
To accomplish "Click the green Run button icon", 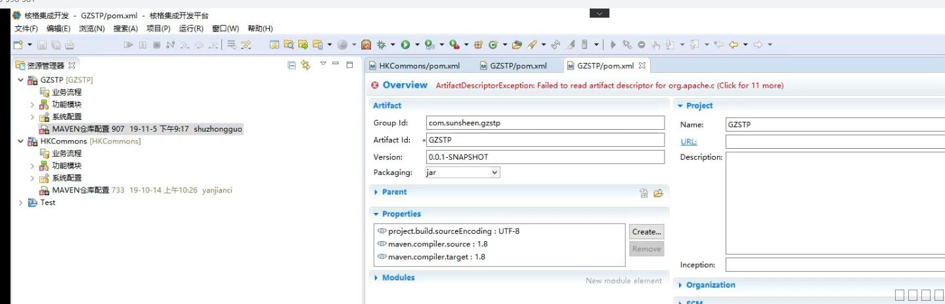I will tap(405, 45).
